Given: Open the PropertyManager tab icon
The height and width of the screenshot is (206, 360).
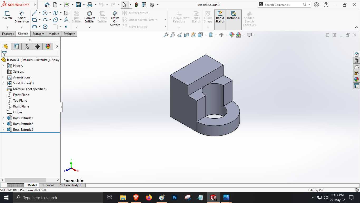Looking at the screenshot, I should (16, 46).
